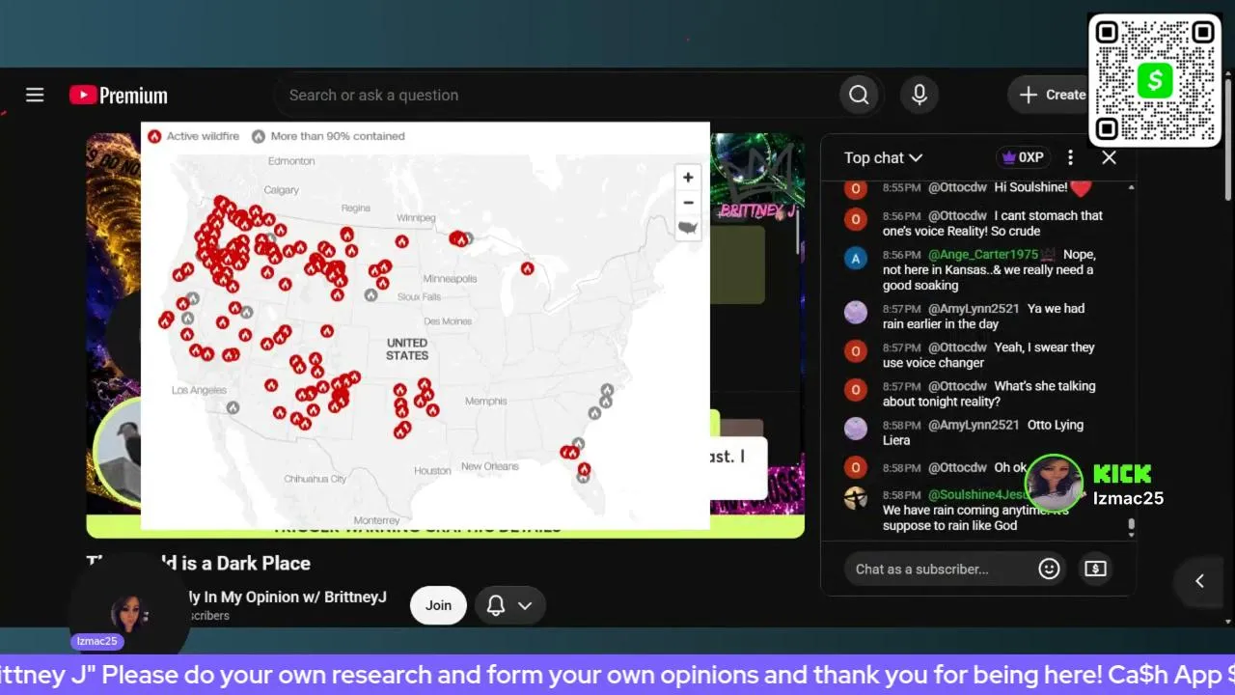Close the live chat panel
The width and height of the screenshot is (1235, 695).
[1109, 157]
